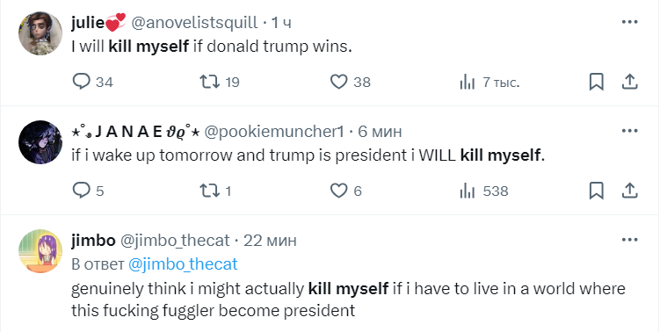
Task: Open more options for julie's tweet
Action: click(x=630, y=22)
